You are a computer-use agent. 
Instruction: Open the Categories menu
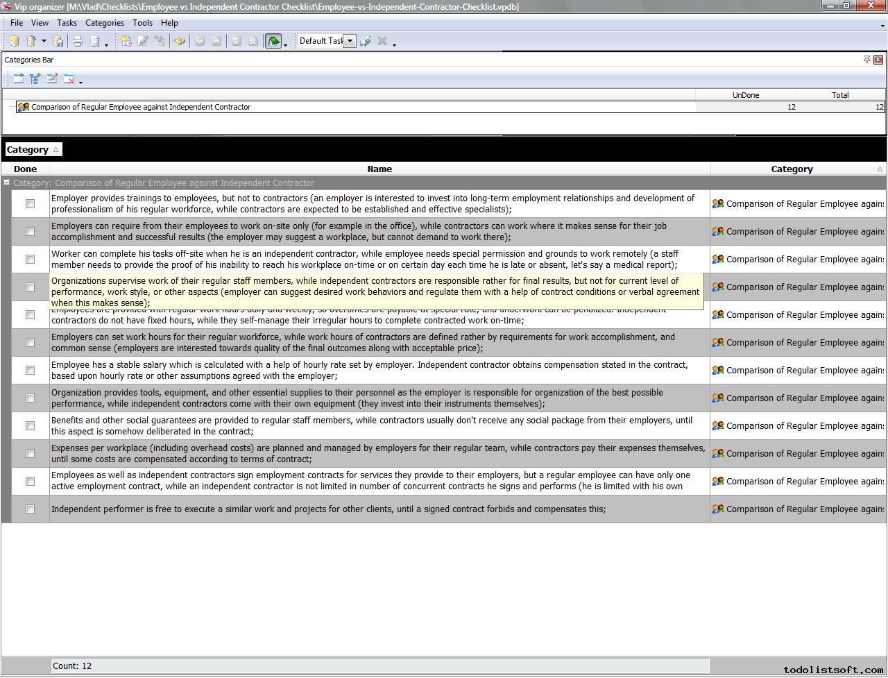(x=104, y=23)
